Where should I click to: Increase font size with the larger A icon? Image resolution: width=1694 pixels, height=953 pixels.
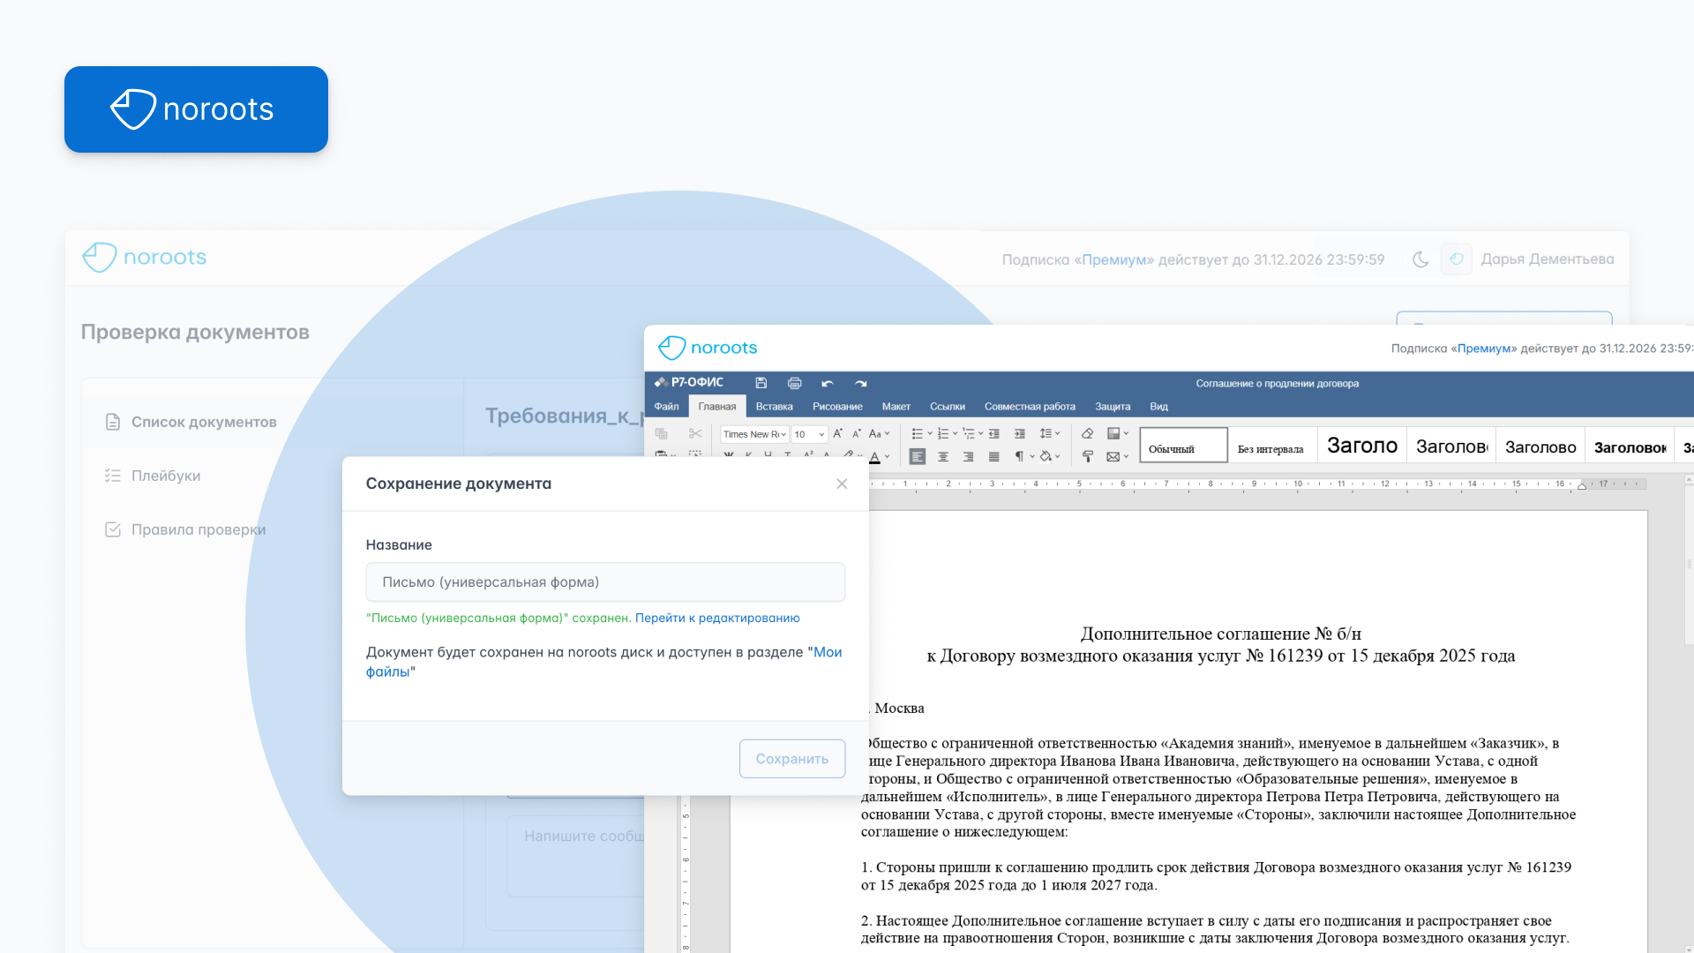pos(837,433)
